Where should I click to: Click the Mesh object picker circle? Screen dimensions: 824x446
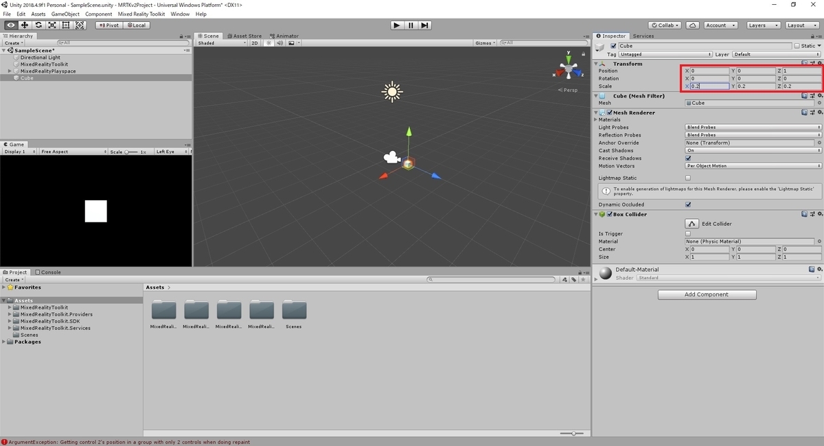pos(819,103)
